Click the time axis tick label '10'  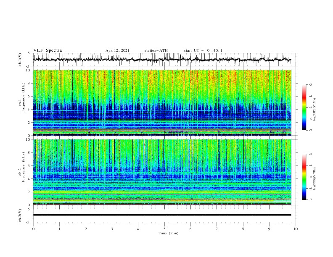tap(296, 229)
